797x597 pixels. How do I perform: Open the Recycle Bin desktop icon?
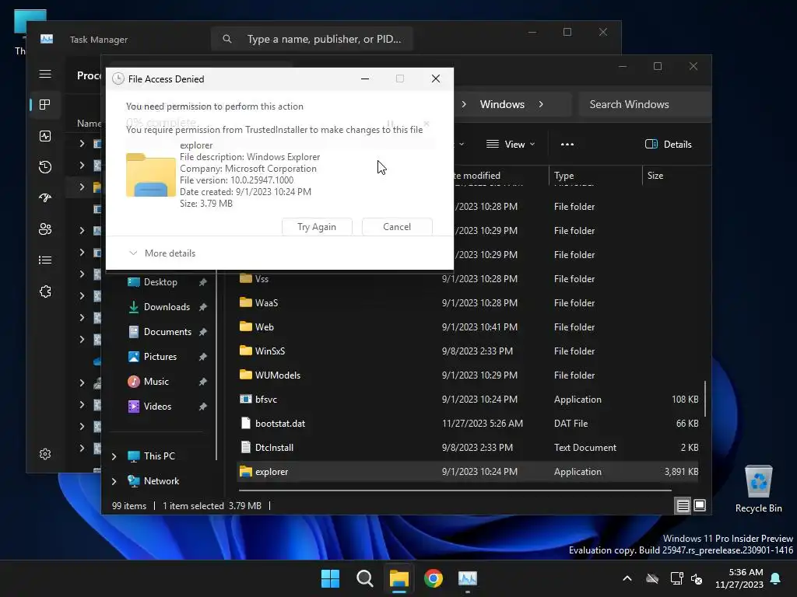coord(758,488)
